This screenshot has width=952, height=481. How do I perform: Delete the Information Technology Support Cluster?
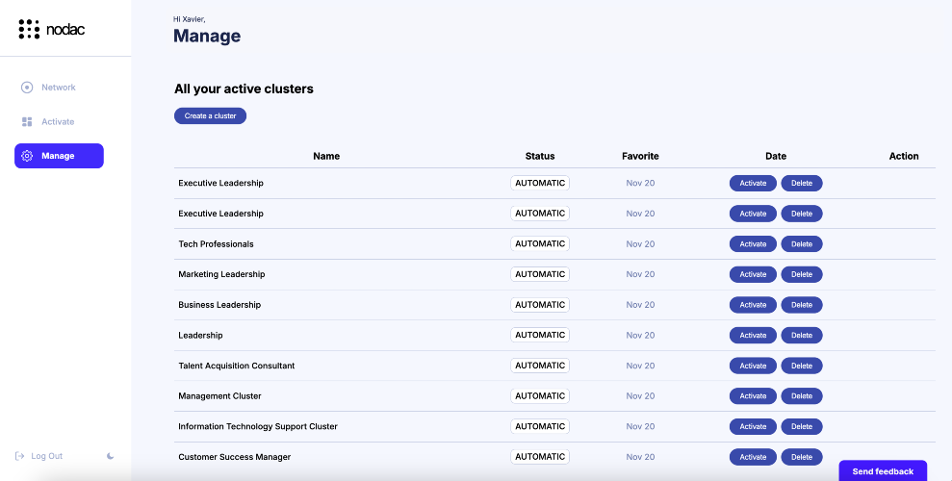[802, 426]
